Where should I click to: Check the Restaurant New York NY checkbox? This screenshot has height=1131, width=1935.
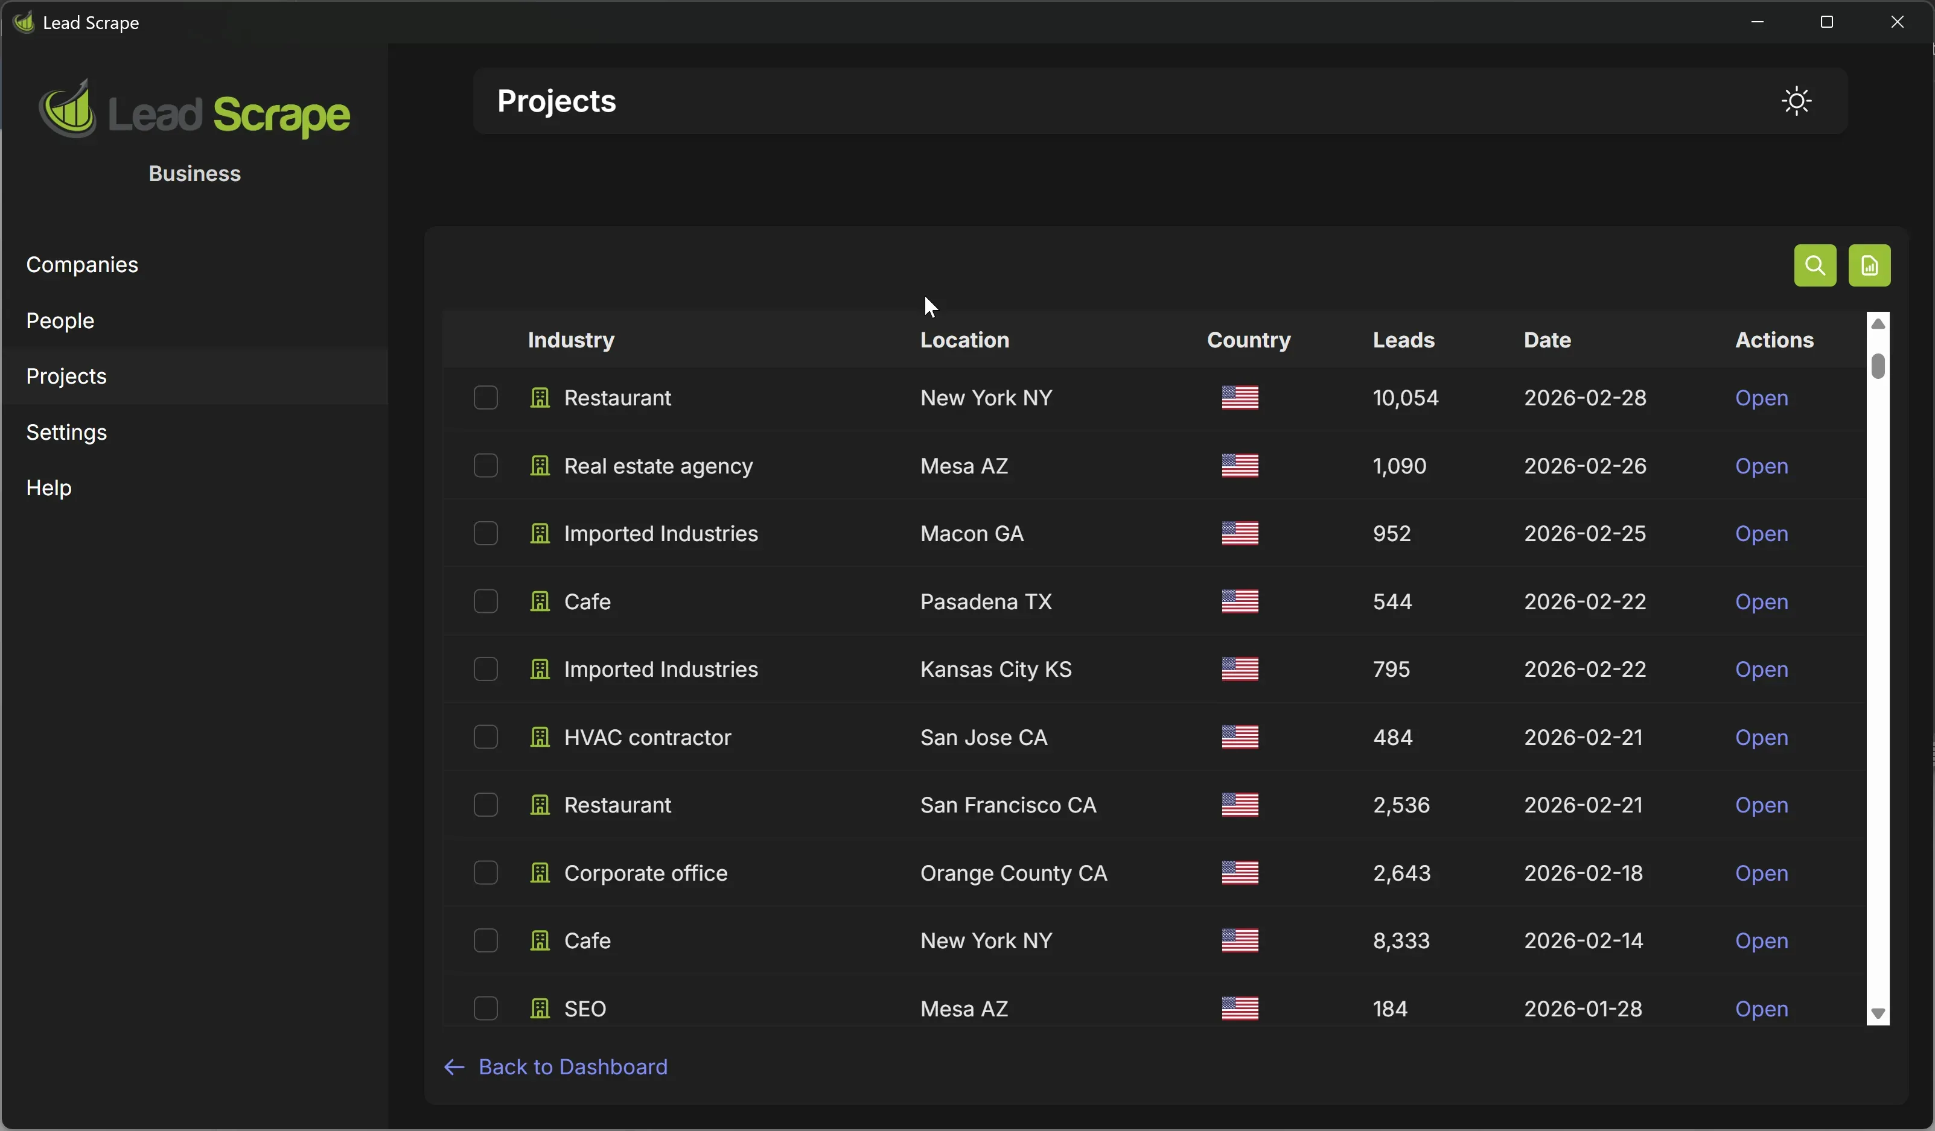pos(485,398)
